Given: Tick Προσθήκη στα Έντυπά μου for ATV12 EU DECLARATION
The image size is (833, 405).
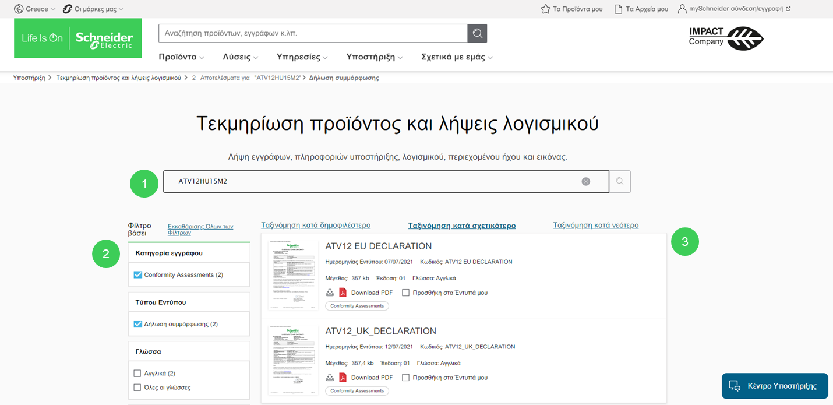Looking at the screenshot, I should 406,293.
